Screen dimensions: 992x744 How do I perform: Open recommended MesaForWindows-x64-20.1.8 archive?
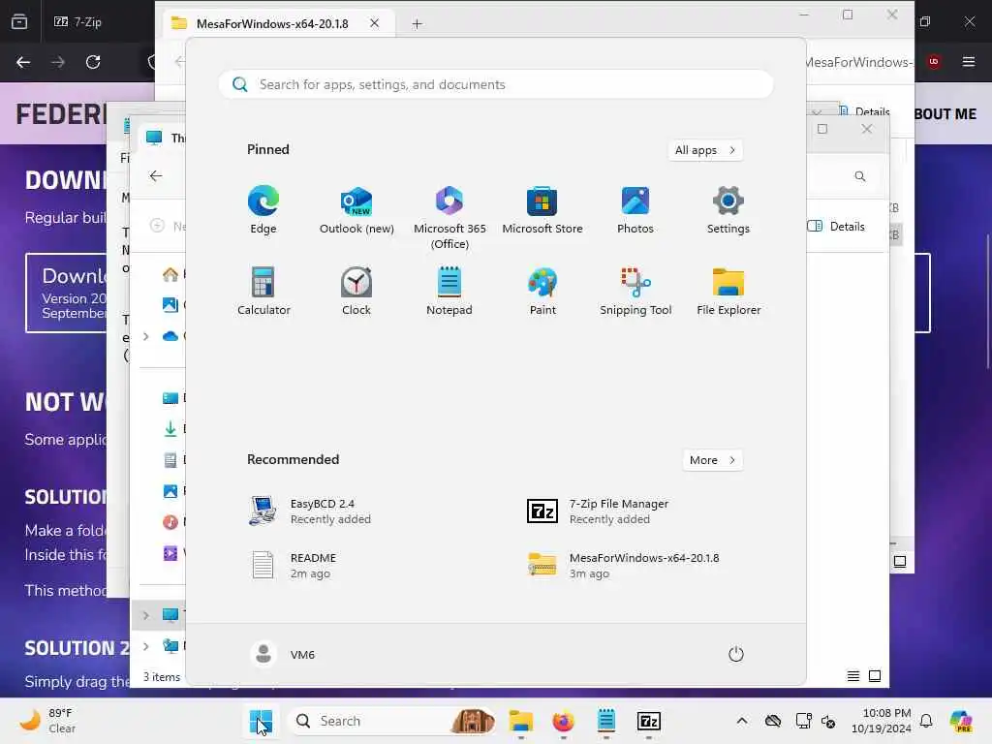tap(623, 566)
